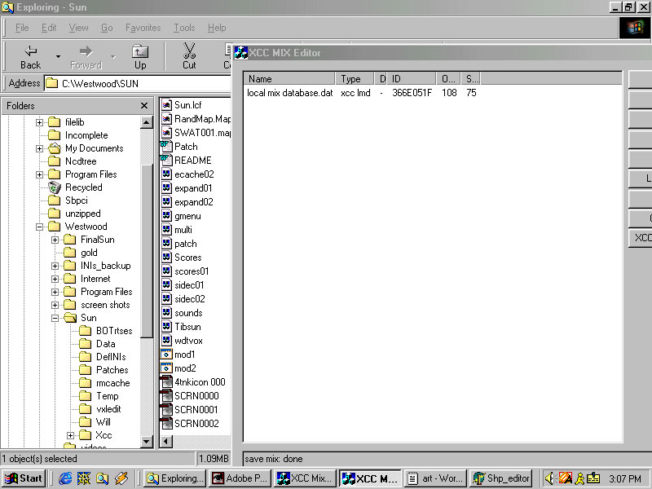
Task: Click the Forward toolbar button
Action: click(x=86, y=56)
